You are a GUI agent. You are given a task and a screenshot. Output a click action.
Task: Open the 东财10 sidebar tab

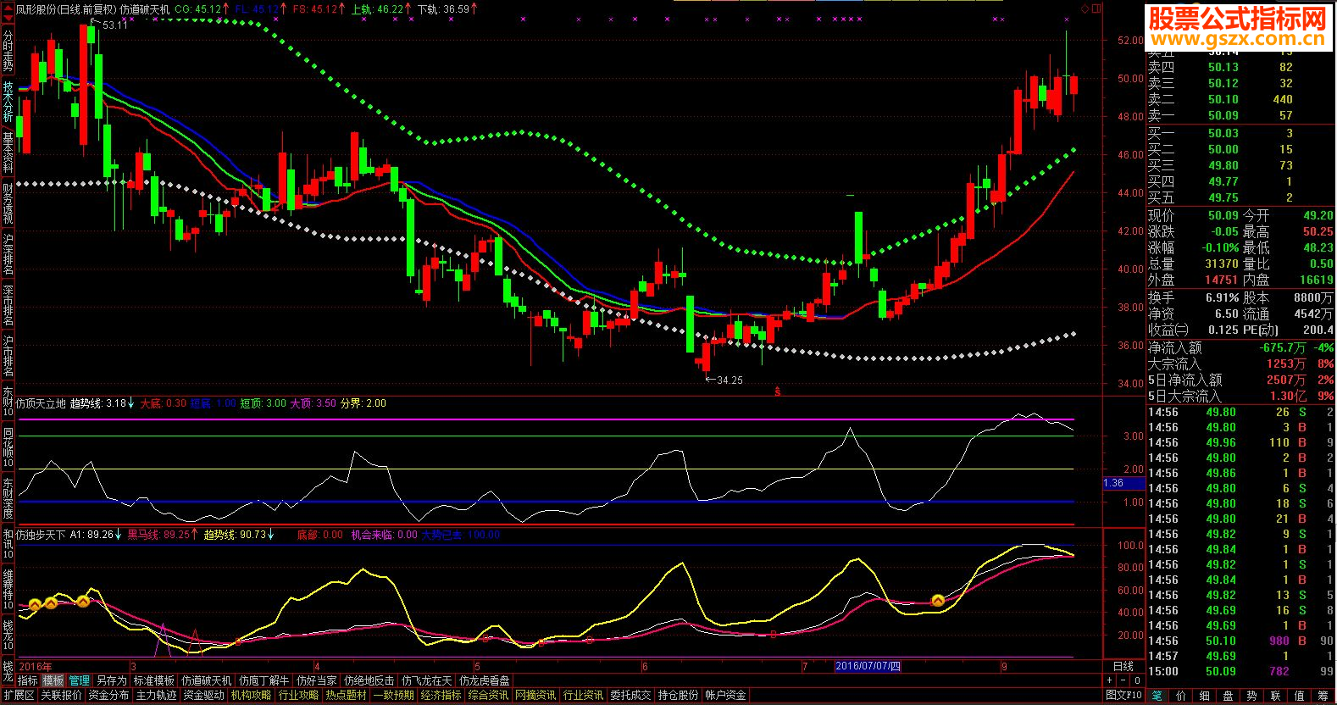coord(8,402)
